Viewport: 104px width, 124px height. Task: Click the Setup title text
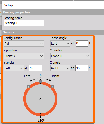click(x=9, y=5)
